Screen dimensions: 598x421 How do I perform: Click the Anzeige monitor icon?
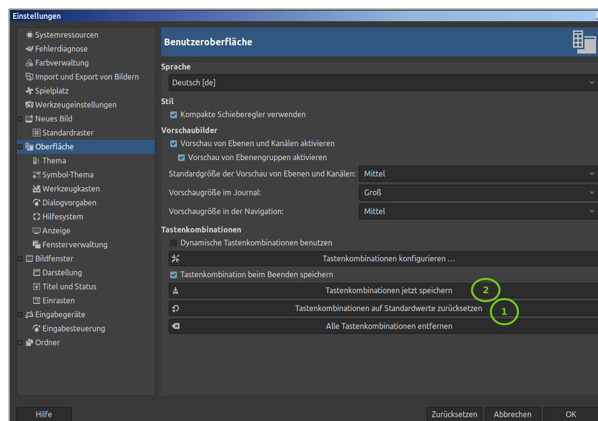pyautogui.click(x=37, y=231)
